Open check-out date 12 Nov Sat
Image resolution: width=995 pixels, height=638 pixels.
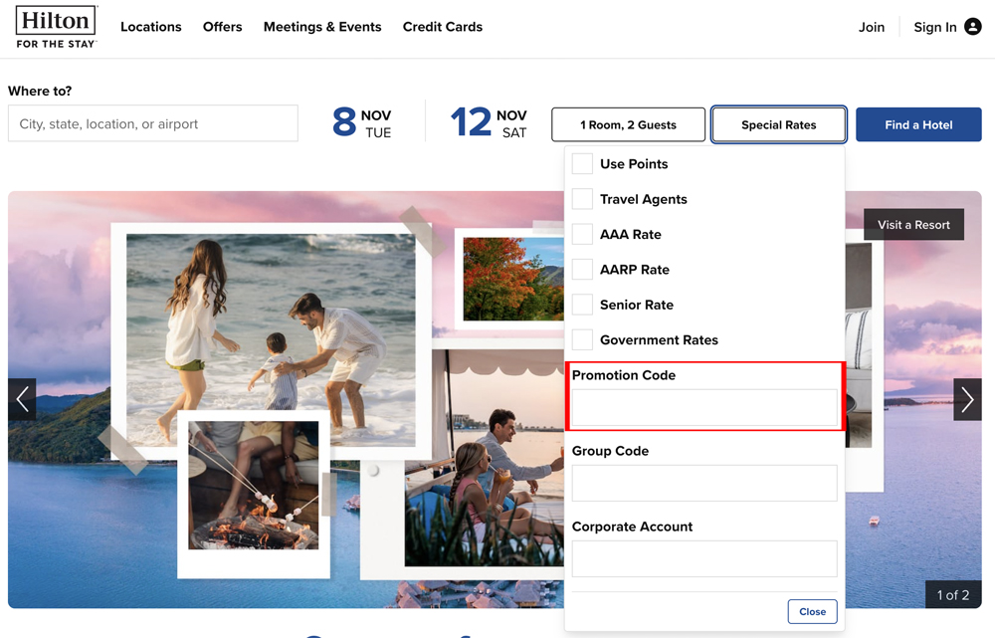click(489, 123)
